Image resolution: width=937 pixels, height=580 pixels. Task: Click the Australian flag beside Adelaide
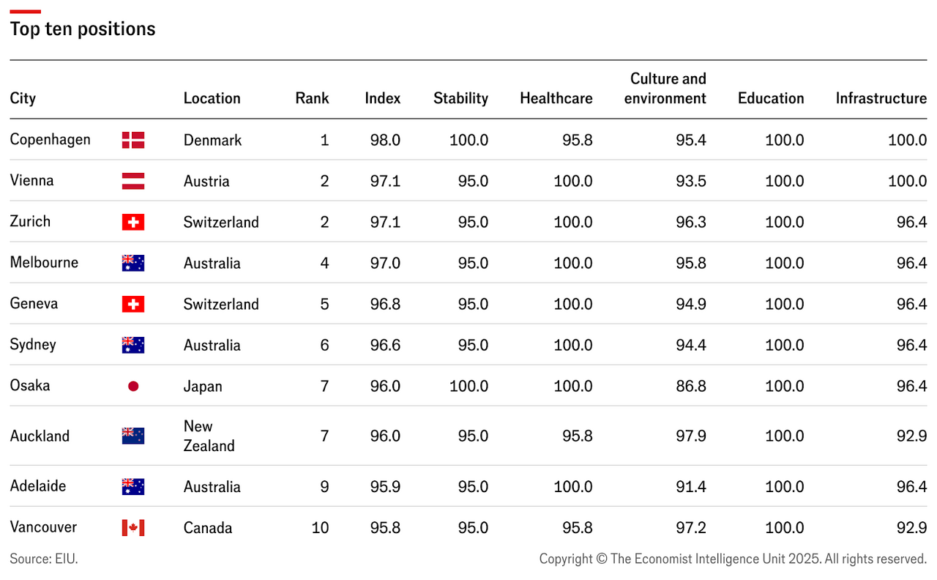coord(133,486)
